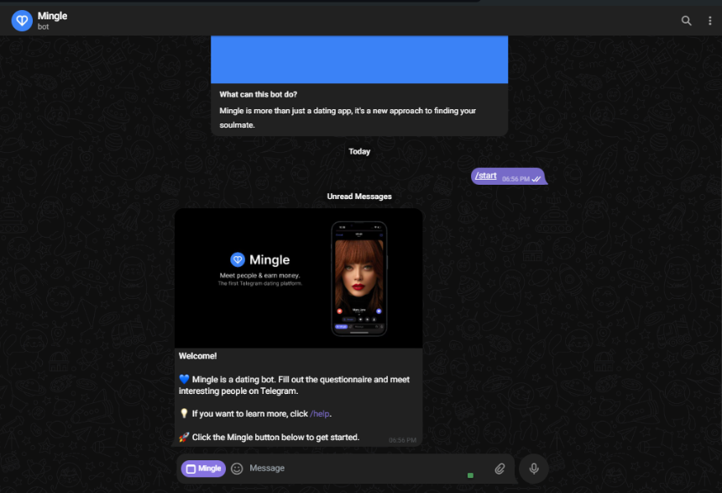Image resolution: width=722 pixels, height=493 pixels.
Task: Open the emoji picker
Action: (237, 469)
